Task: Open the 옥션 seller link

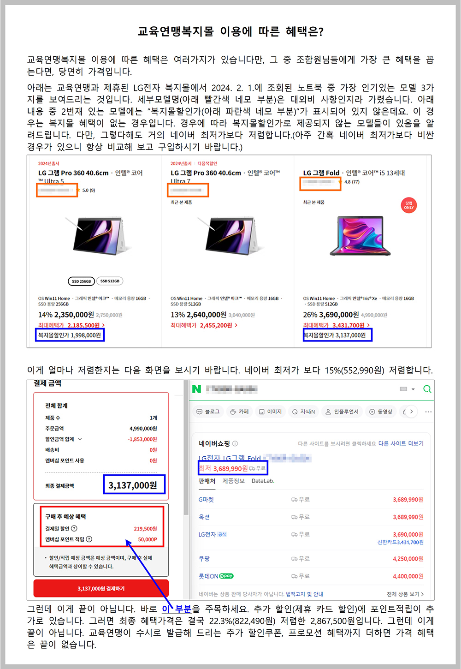Action: pyautogui.click(x=204, y=517)
